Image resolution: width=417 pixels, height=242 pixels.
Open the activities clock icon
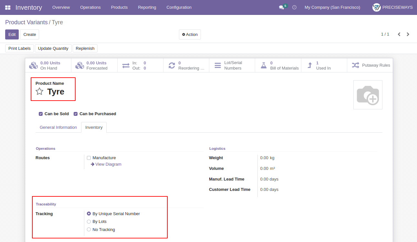point(294,7)
